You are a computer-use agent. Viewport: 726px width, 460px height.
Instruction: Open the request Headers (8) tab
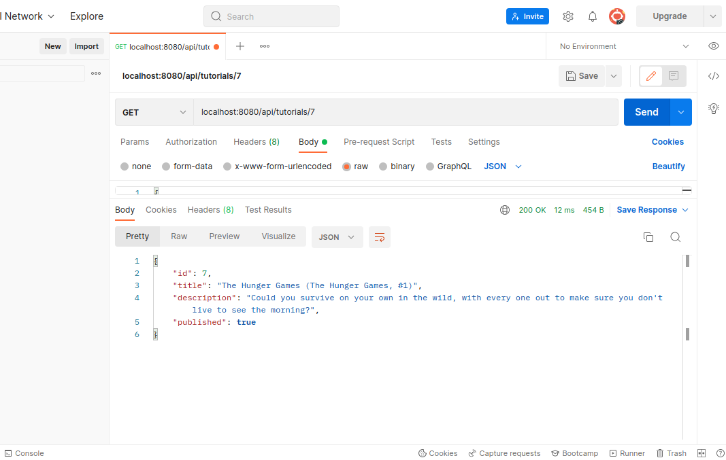tap(257, 142)
